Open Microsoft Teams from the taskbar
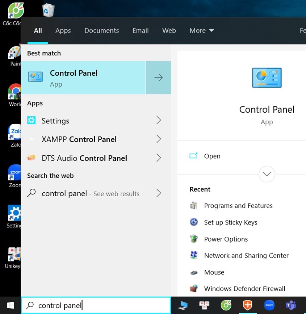This screenshot has height=314, width=306. point(291,305)
